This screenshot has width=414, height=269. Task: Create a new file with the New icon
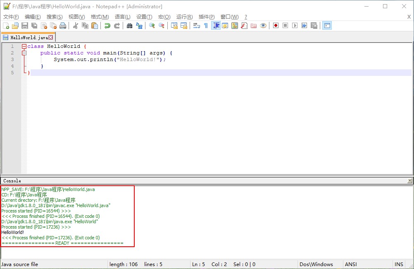tap(6, 26)
